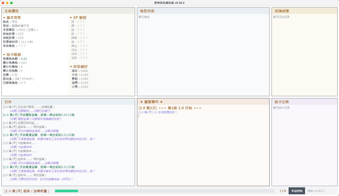Click the 免费抽余额 0.82 value

click(24, 59)
